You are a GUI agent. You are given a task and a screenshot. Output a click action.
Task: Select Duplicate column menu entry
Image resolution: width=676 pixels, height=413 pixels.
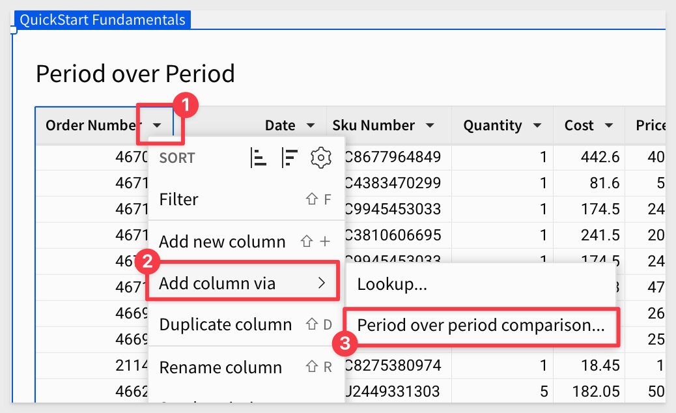click(246, 324)
